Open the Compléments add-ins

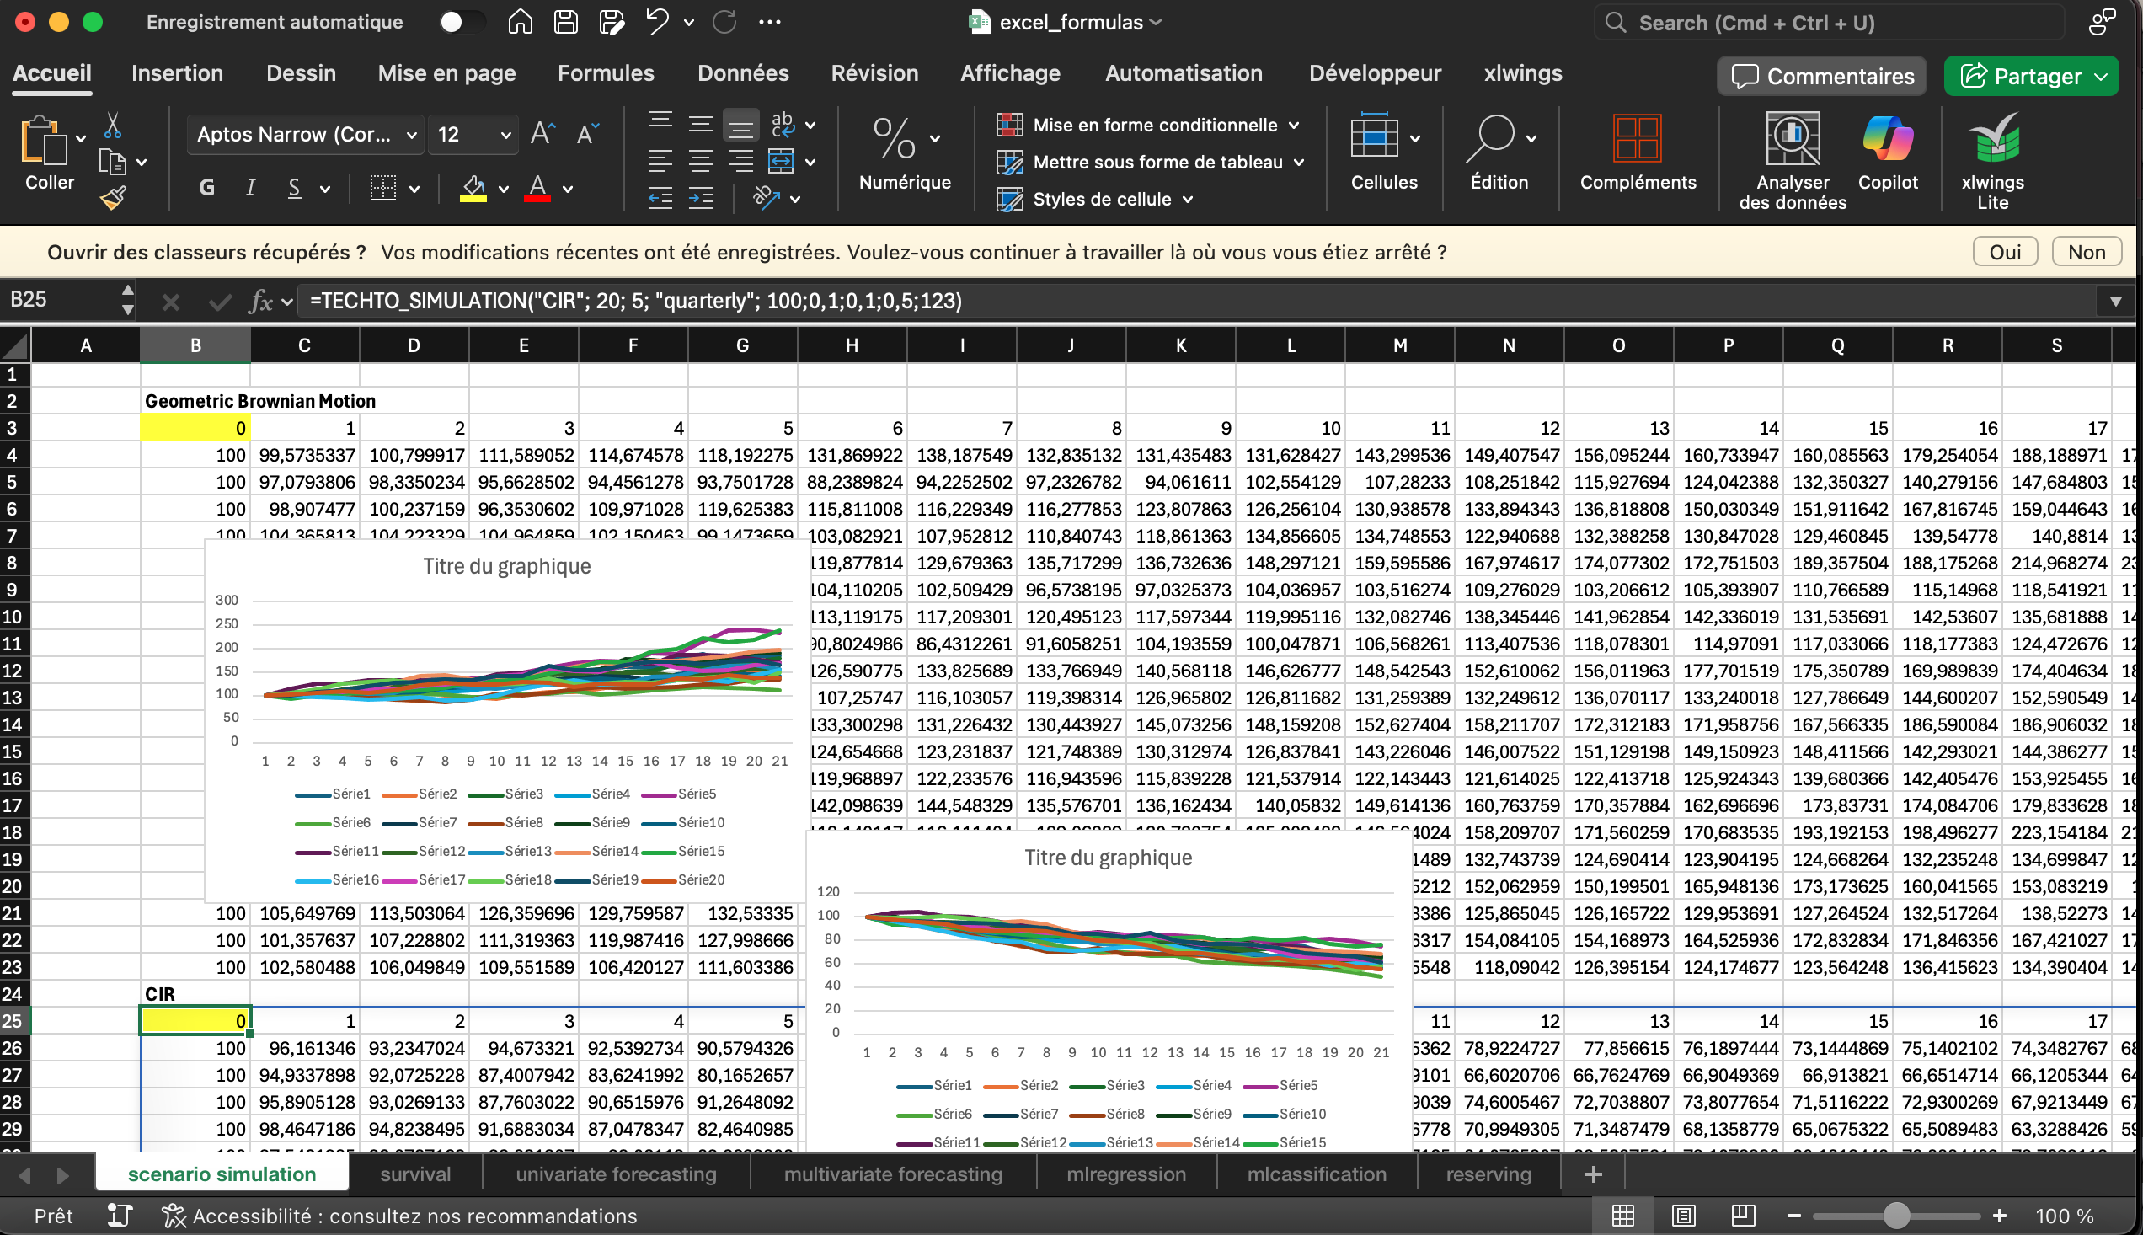point(1638,152)
